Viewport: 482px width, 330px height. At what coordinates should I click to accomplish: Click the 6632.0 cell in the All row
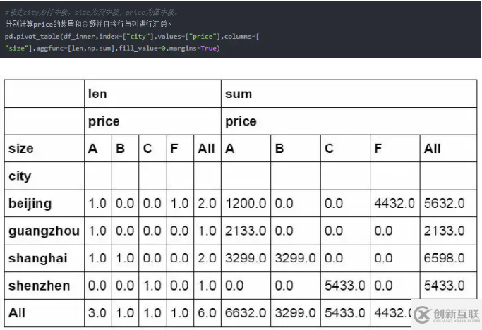[x=243, y=312]
